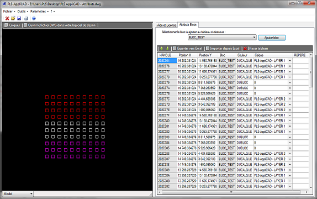Viewport: 317px width, 199px height.
Task: Click the Effacer tableau red X icon
Action: point(245,49)
